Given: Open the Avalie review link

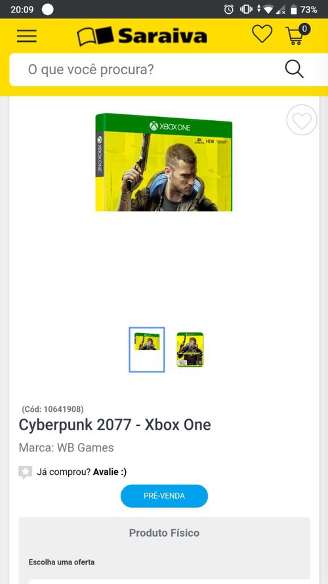Looking at the screenshot, I should click(x=110, y=472).
